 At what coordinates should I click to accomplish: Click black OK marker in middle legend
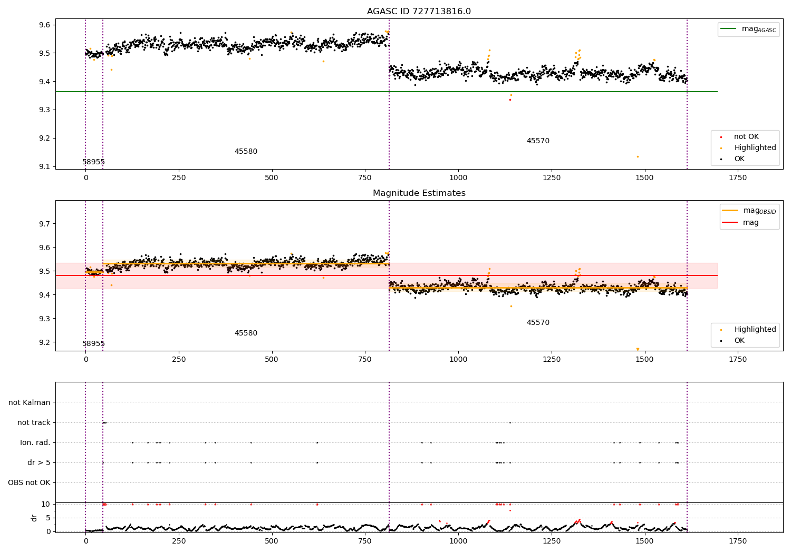(x=721, y=341)
